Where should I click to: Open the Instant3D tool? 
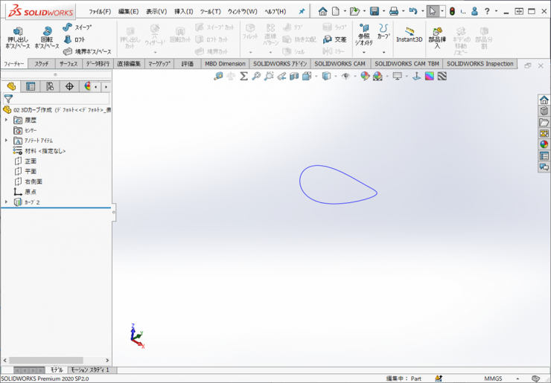point(409,35)
